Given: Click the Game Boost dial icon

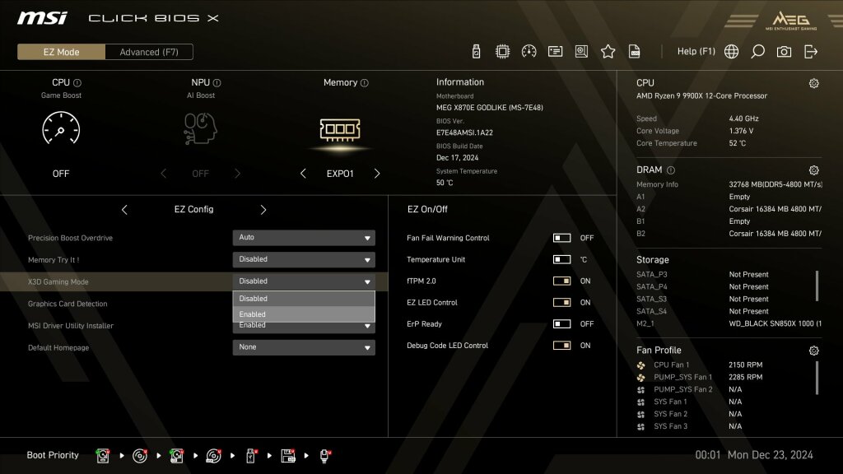Looking at the screenshot, I should pos(61,128).
